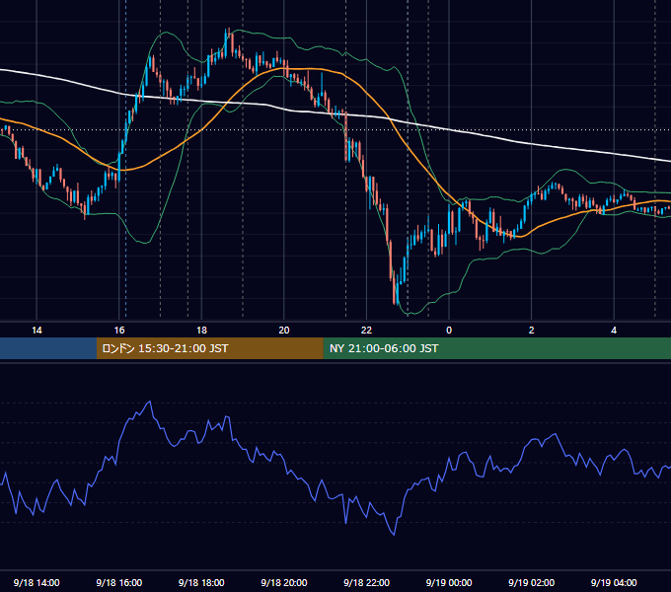Click the hour label 2 on price chart axis
This screenshot has height=592, width=671.
531,331
